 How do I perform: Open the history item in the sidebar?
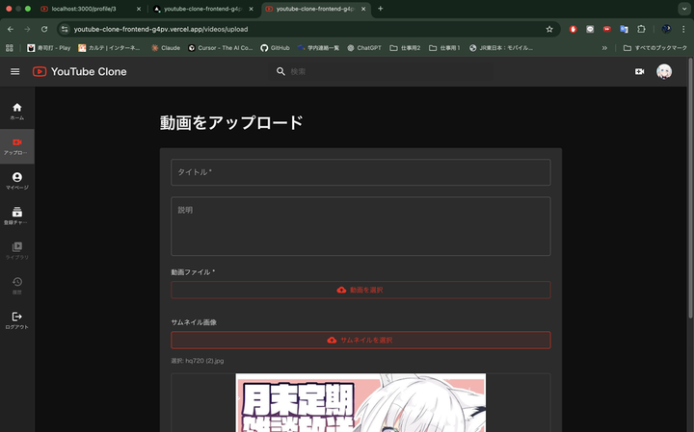(x=16, y=286)
